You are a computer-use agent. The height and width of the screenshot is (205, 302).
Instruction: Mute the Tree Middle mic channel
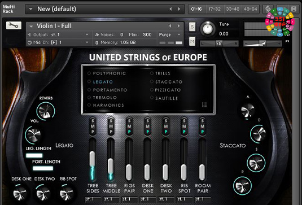coord(111,127)
